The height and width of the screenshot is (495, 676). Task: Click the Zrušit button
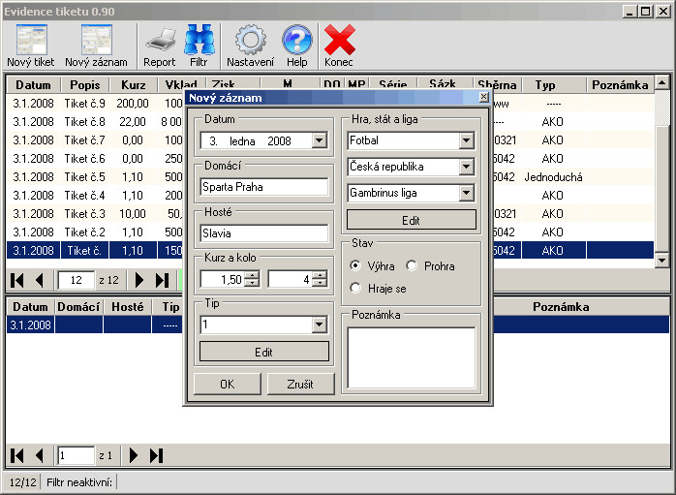point(300,384)
